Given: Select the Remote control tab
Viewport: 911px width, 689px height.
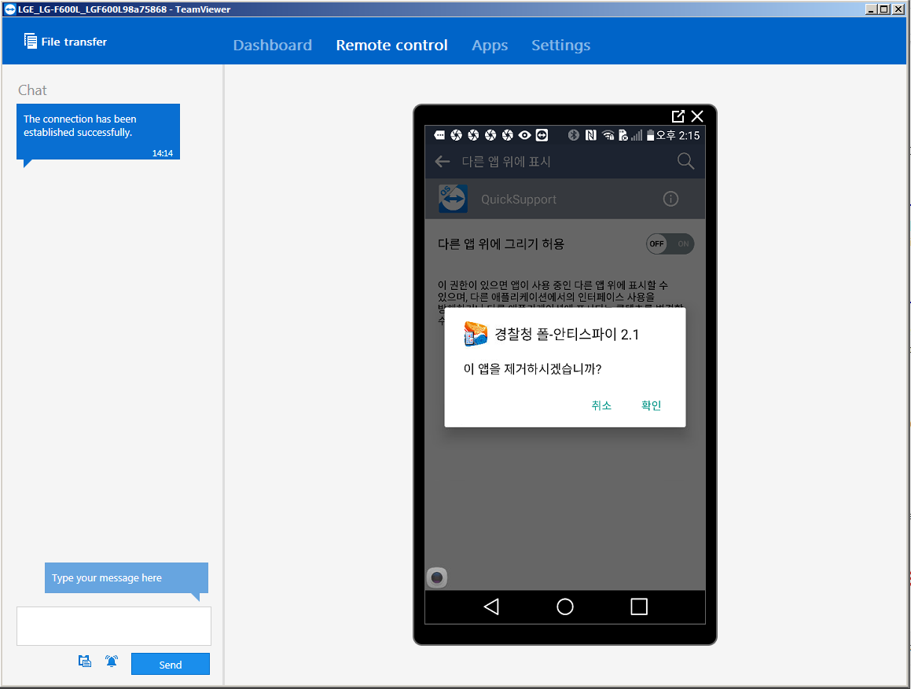Looking at the screenshot, I should [391, 46].
